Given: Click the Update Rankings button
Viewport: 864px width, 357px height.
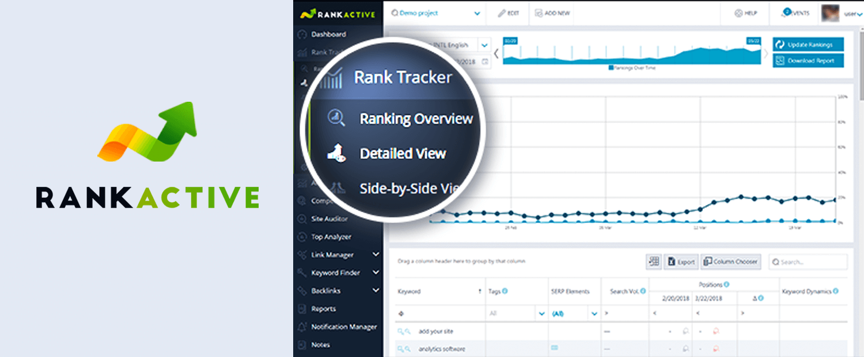Looking at the screenshot, I should pyautogui.click(x=808, y=44).
